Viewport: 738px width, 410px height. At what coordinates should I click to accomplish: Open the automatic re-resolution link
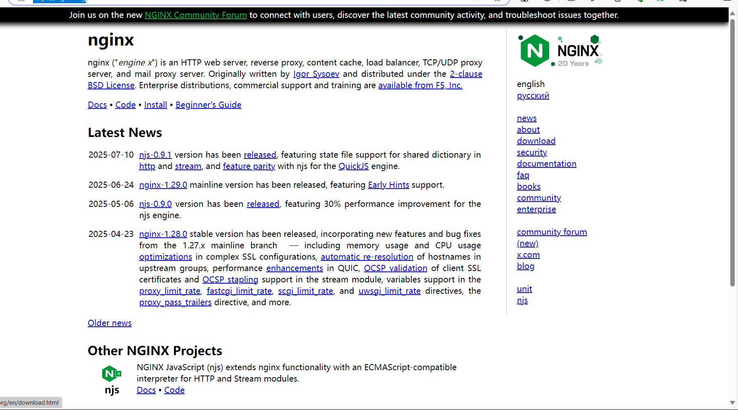[x=367, y=257]
